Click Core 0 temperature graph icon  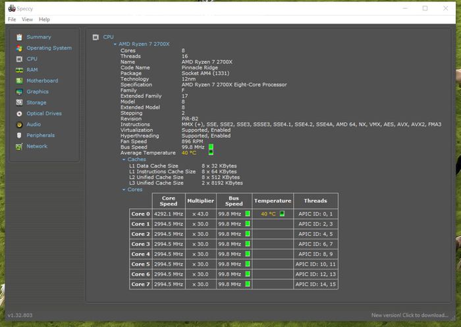tap(282, 214)
